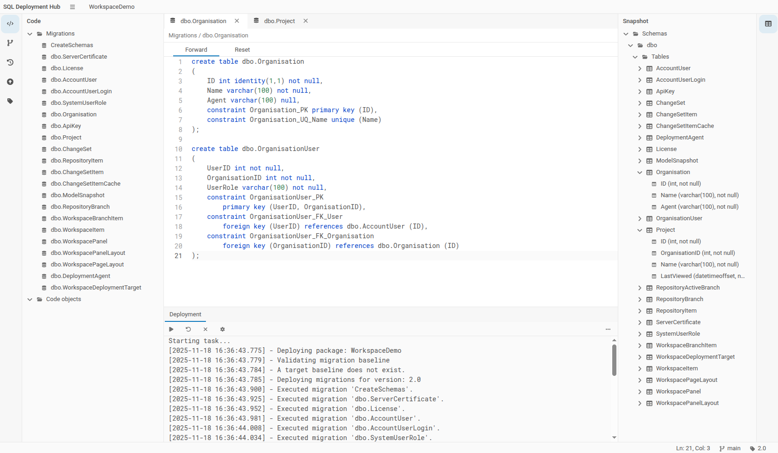The width and height of the screenshot is (778, 453).
Task: Click the publish upload icon in the sidebar
Action: pyautogui.click(x=10, y=82)
